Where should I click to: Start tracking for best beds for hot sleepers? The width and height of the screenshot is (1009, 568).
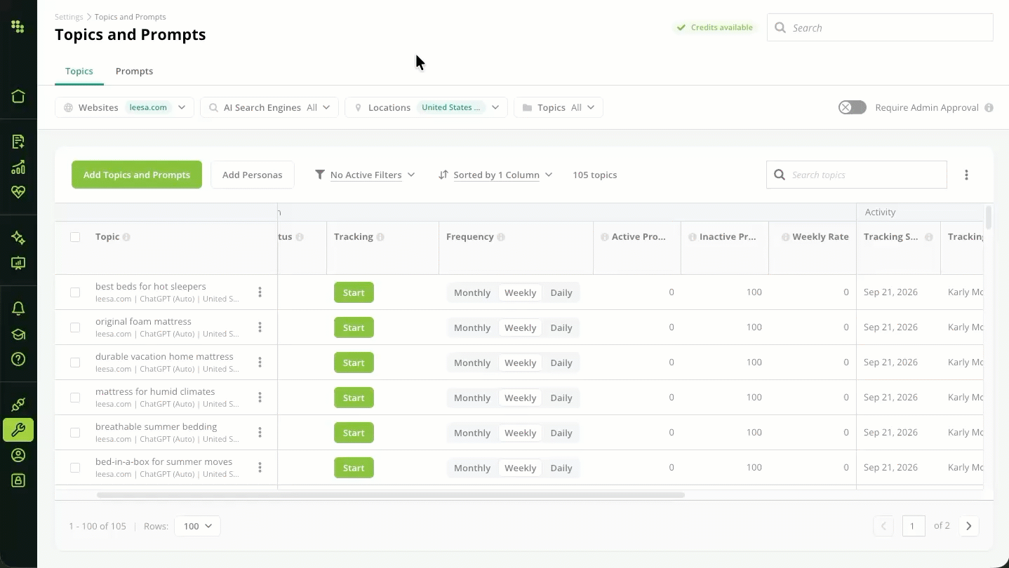354,292
